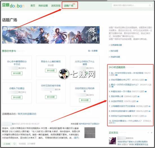The height and width of the screenshot is (148, 155).
Task: Open source topic 城市规划中的不合理设计
Action: coord(89,124)
